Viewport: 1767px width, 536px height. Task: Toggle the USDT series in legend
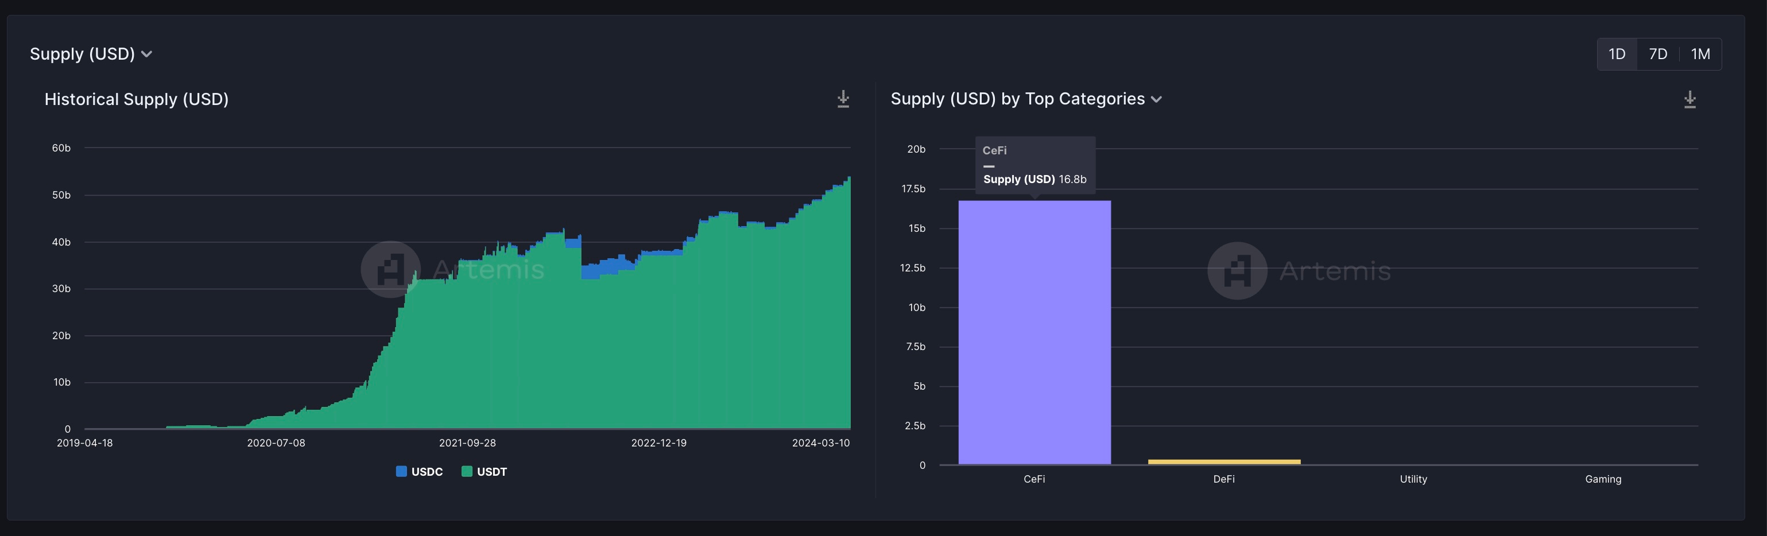pyautogui.click(x=485, y=472)
